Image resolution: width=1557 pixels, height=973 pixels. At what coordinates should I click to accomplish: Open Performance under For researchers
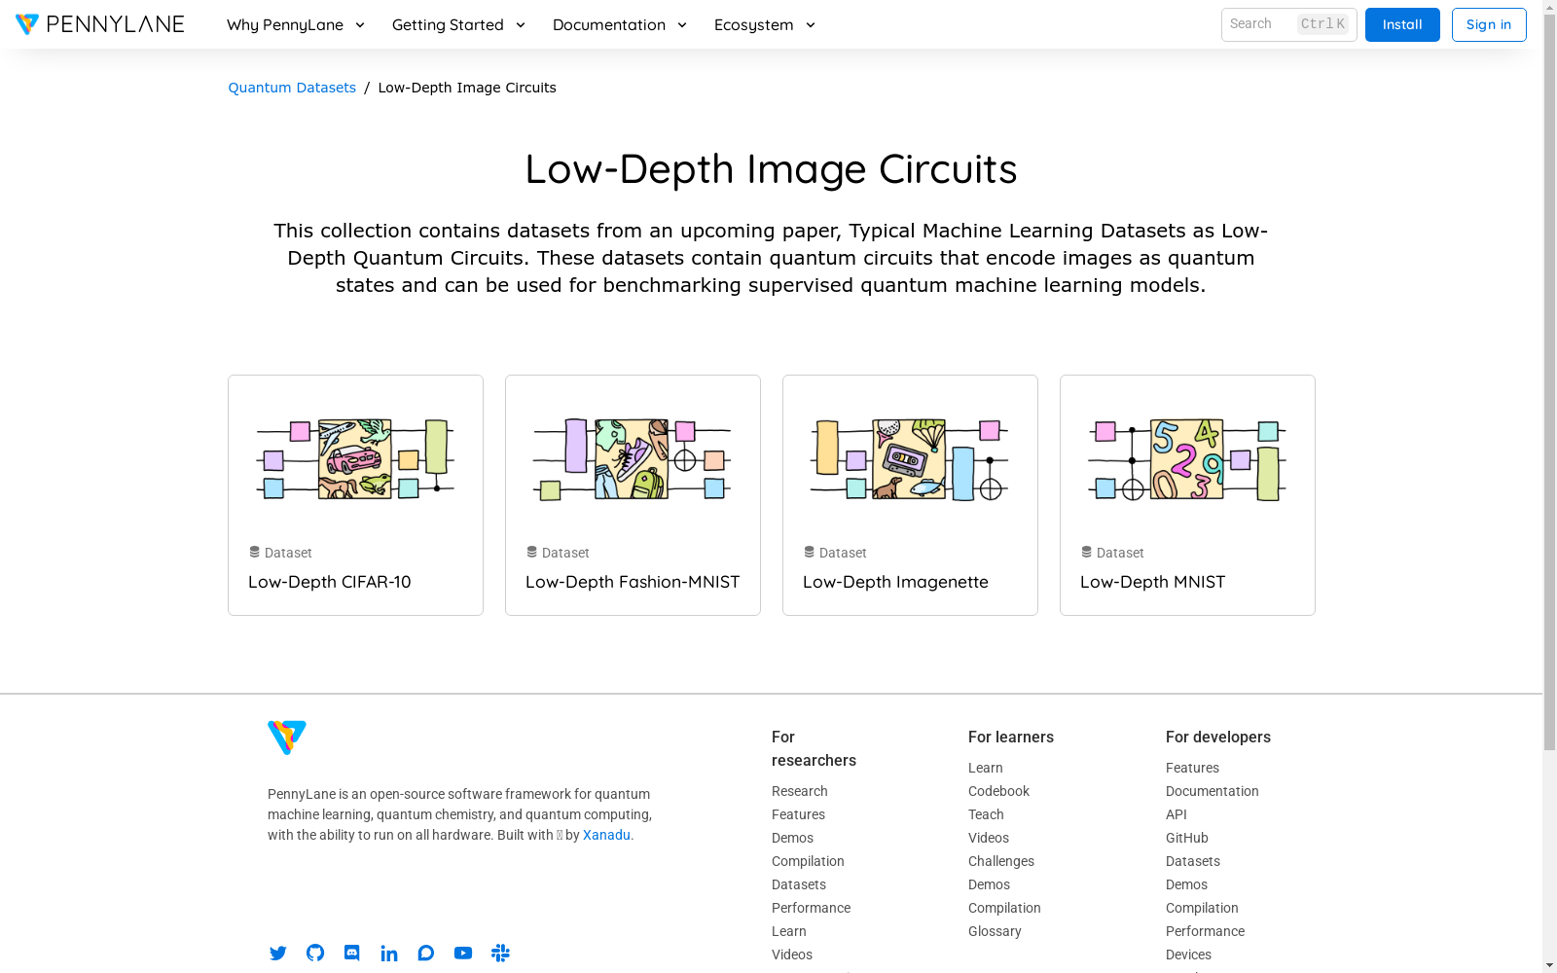(811, 908)
